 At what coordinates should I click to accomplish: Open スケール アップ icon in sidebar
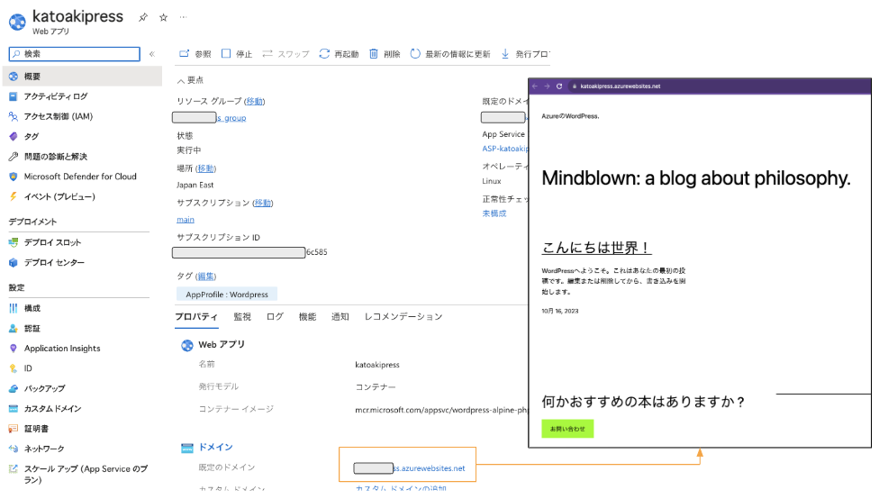pyautogui.click(x=14, y=468)
